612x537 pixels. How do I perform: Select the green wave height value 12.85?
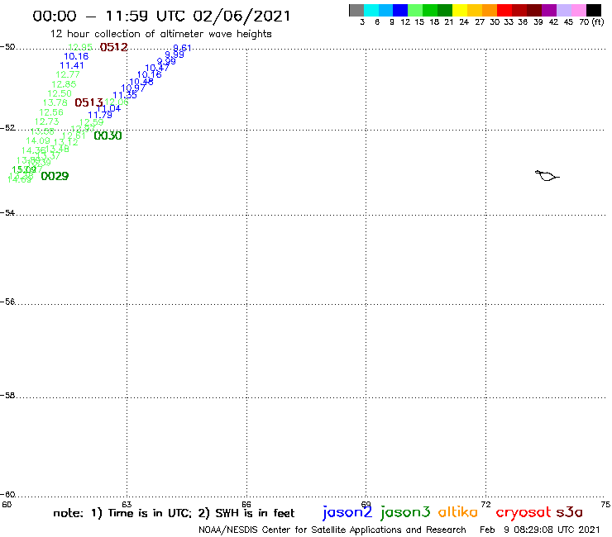(64, 84)
